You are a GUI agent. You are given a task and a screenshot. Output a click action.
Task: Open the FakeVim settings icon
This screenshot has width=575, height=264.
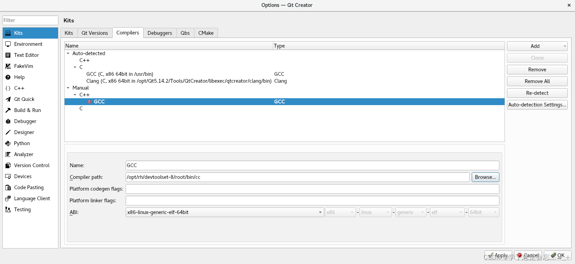point(8,66)
